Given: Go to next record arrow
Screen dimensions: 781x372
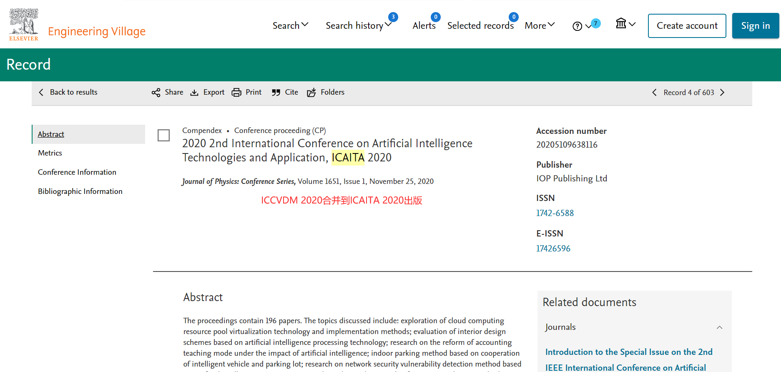Looking at the screenshot, I should pyautogui.click(x=722, y=93).
